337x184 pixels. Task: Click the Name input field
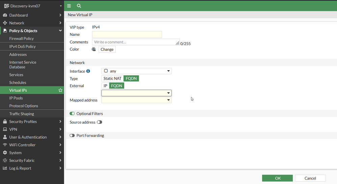pyautogui.click(x=127, y=34)
